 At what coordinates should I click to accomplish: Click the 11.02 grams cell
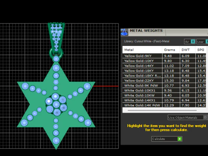point(171,66)
